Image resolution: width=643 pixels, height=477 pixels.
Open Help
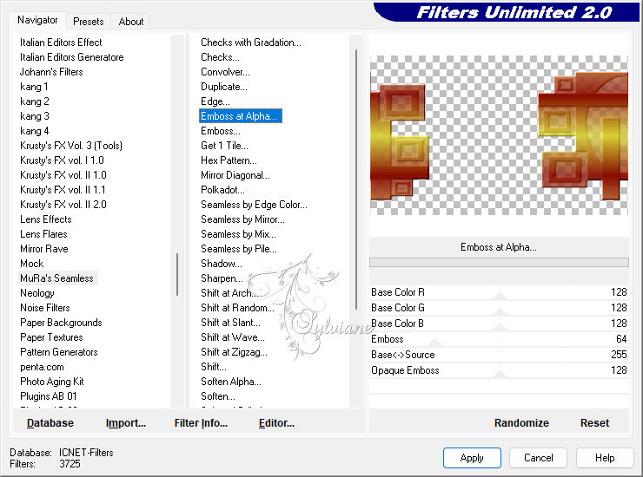pyautogui.click(x=605, y=458)
